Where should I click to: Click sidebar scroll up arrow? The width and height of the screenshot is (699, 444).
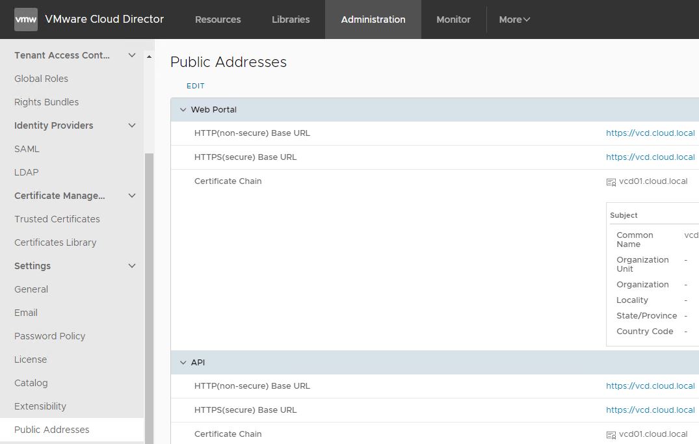click(x=149, y=57)
